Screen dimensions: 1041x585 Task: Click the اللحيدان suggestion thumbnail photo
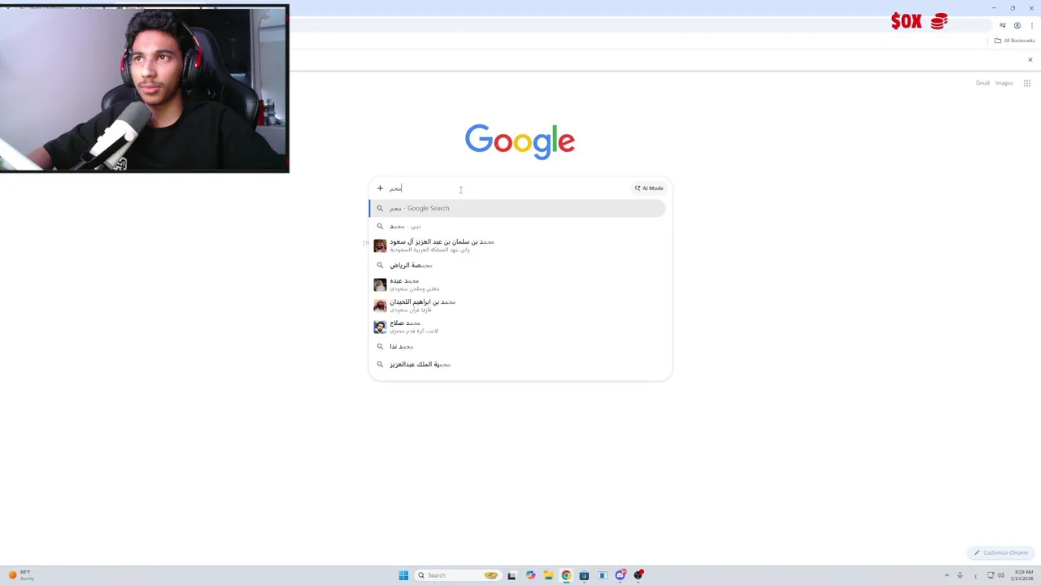[380, 305]
